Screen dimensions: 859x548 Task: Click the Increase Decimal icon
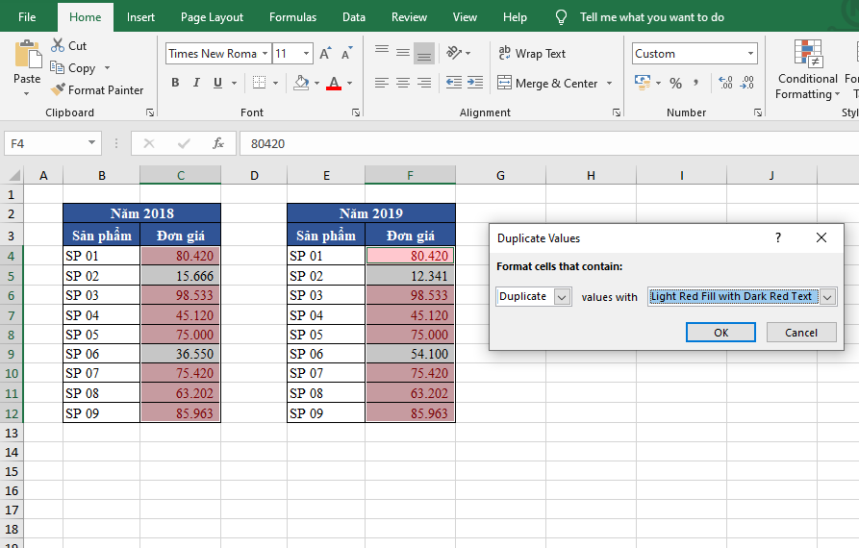[725, 84]
